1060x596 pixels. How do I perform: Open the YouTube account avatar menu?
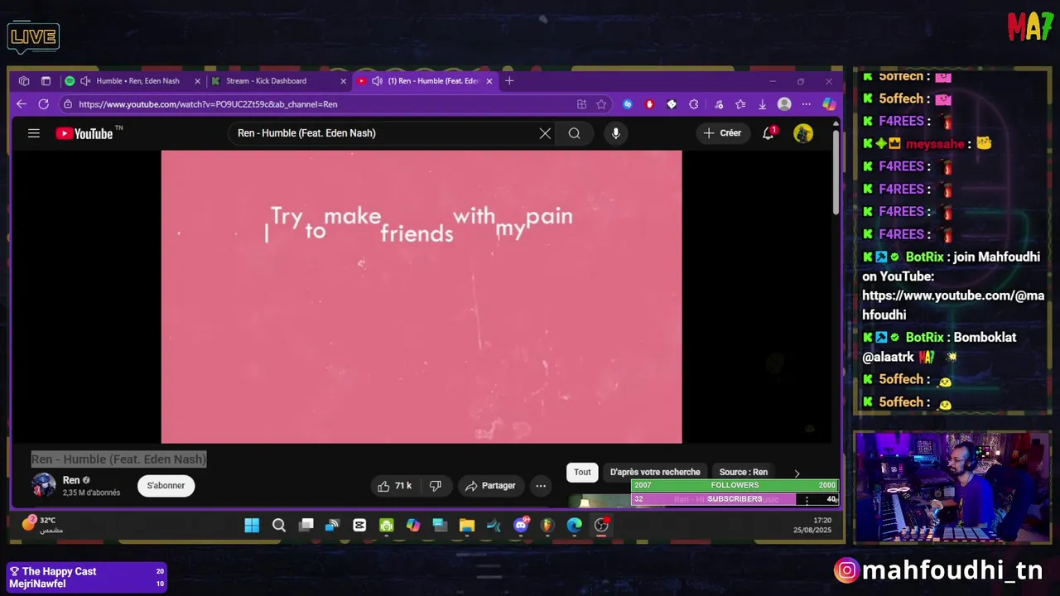pos(803,133)
